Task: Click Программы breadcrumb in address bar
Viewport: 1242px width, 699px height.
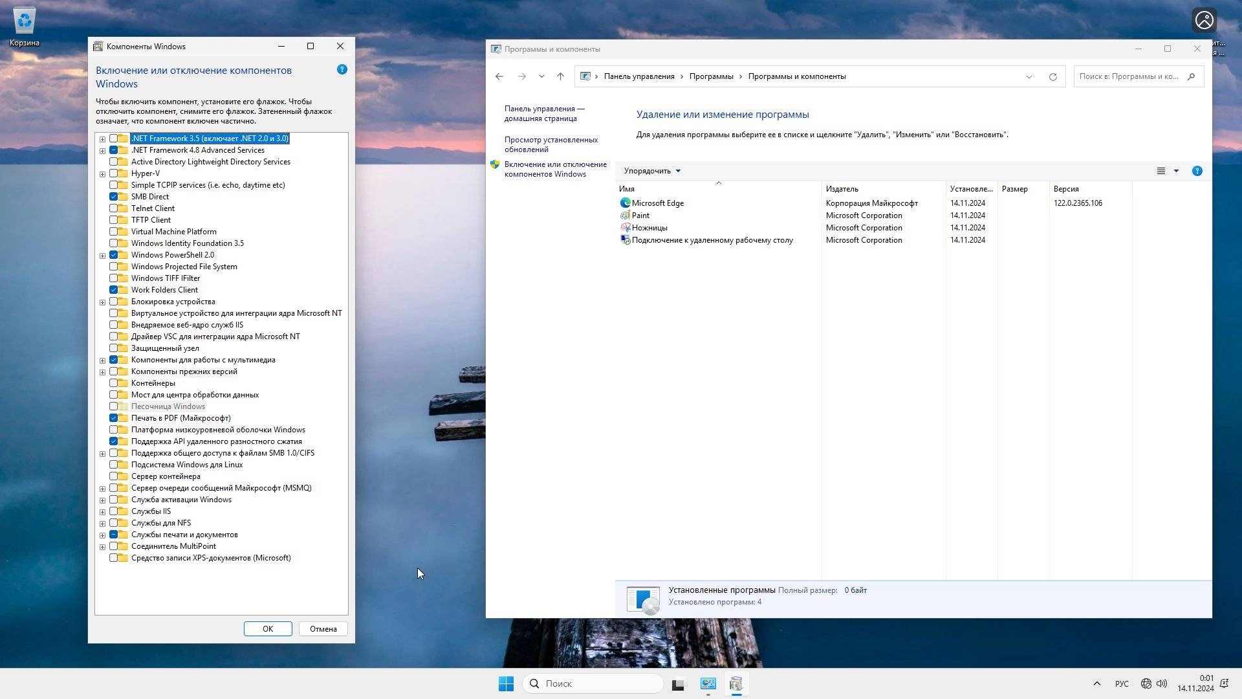Action: (x=711, y=76)
